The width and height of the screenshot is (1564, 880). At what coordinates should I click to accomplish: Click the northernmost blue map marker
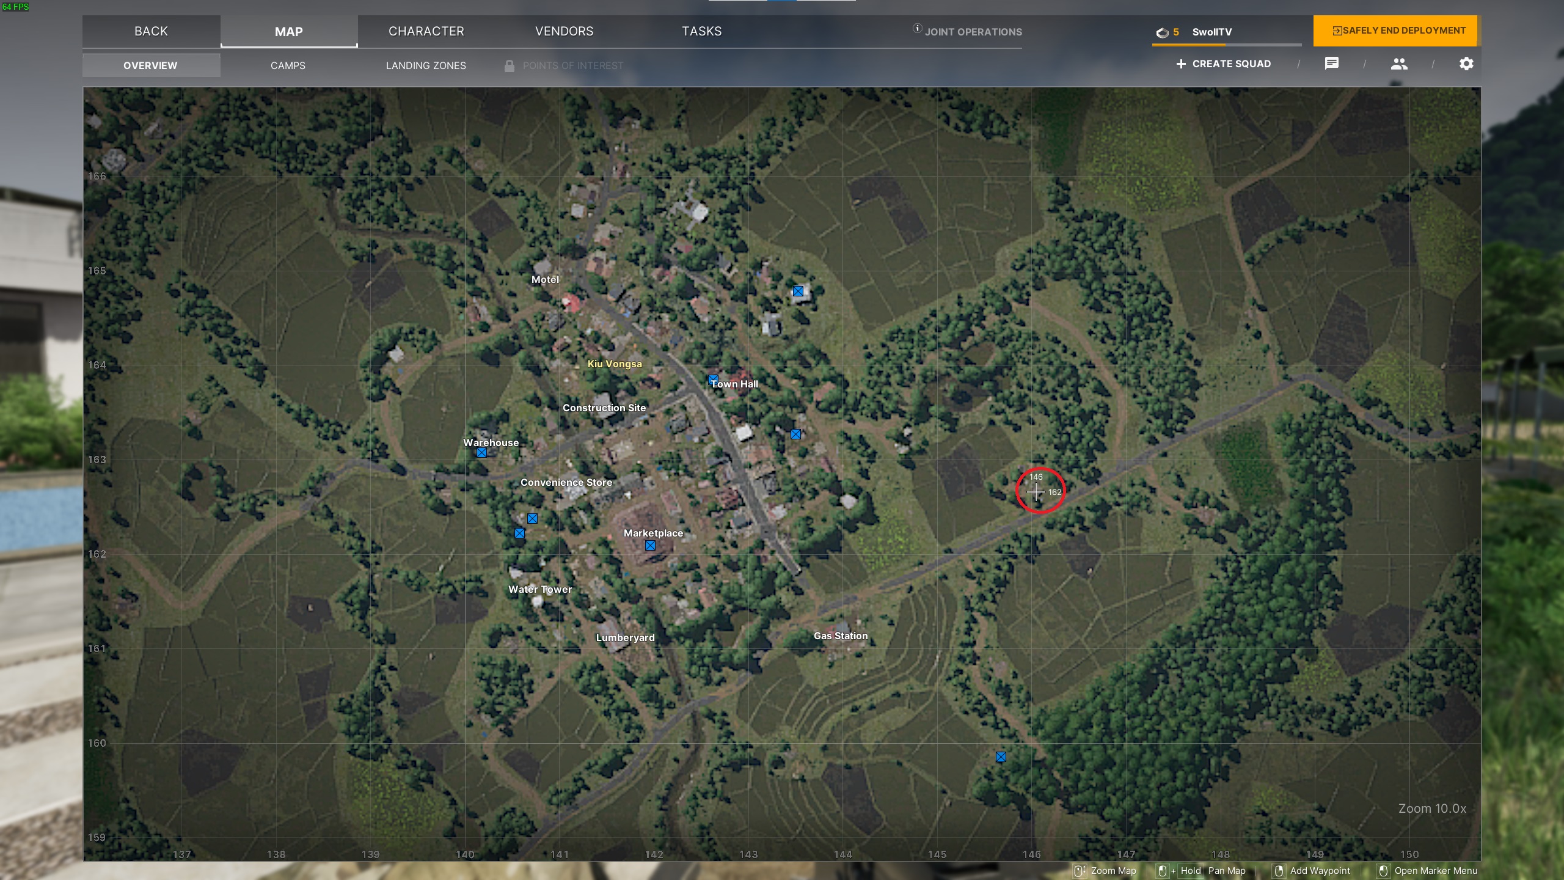(x=798, y=291)
